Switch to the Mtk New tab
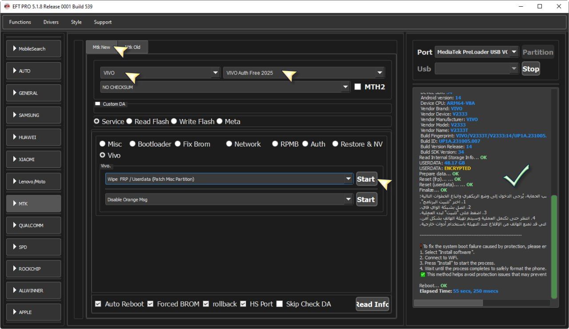Screen dimensions: 569x329 pyautogui.click(x=101, y=47)
